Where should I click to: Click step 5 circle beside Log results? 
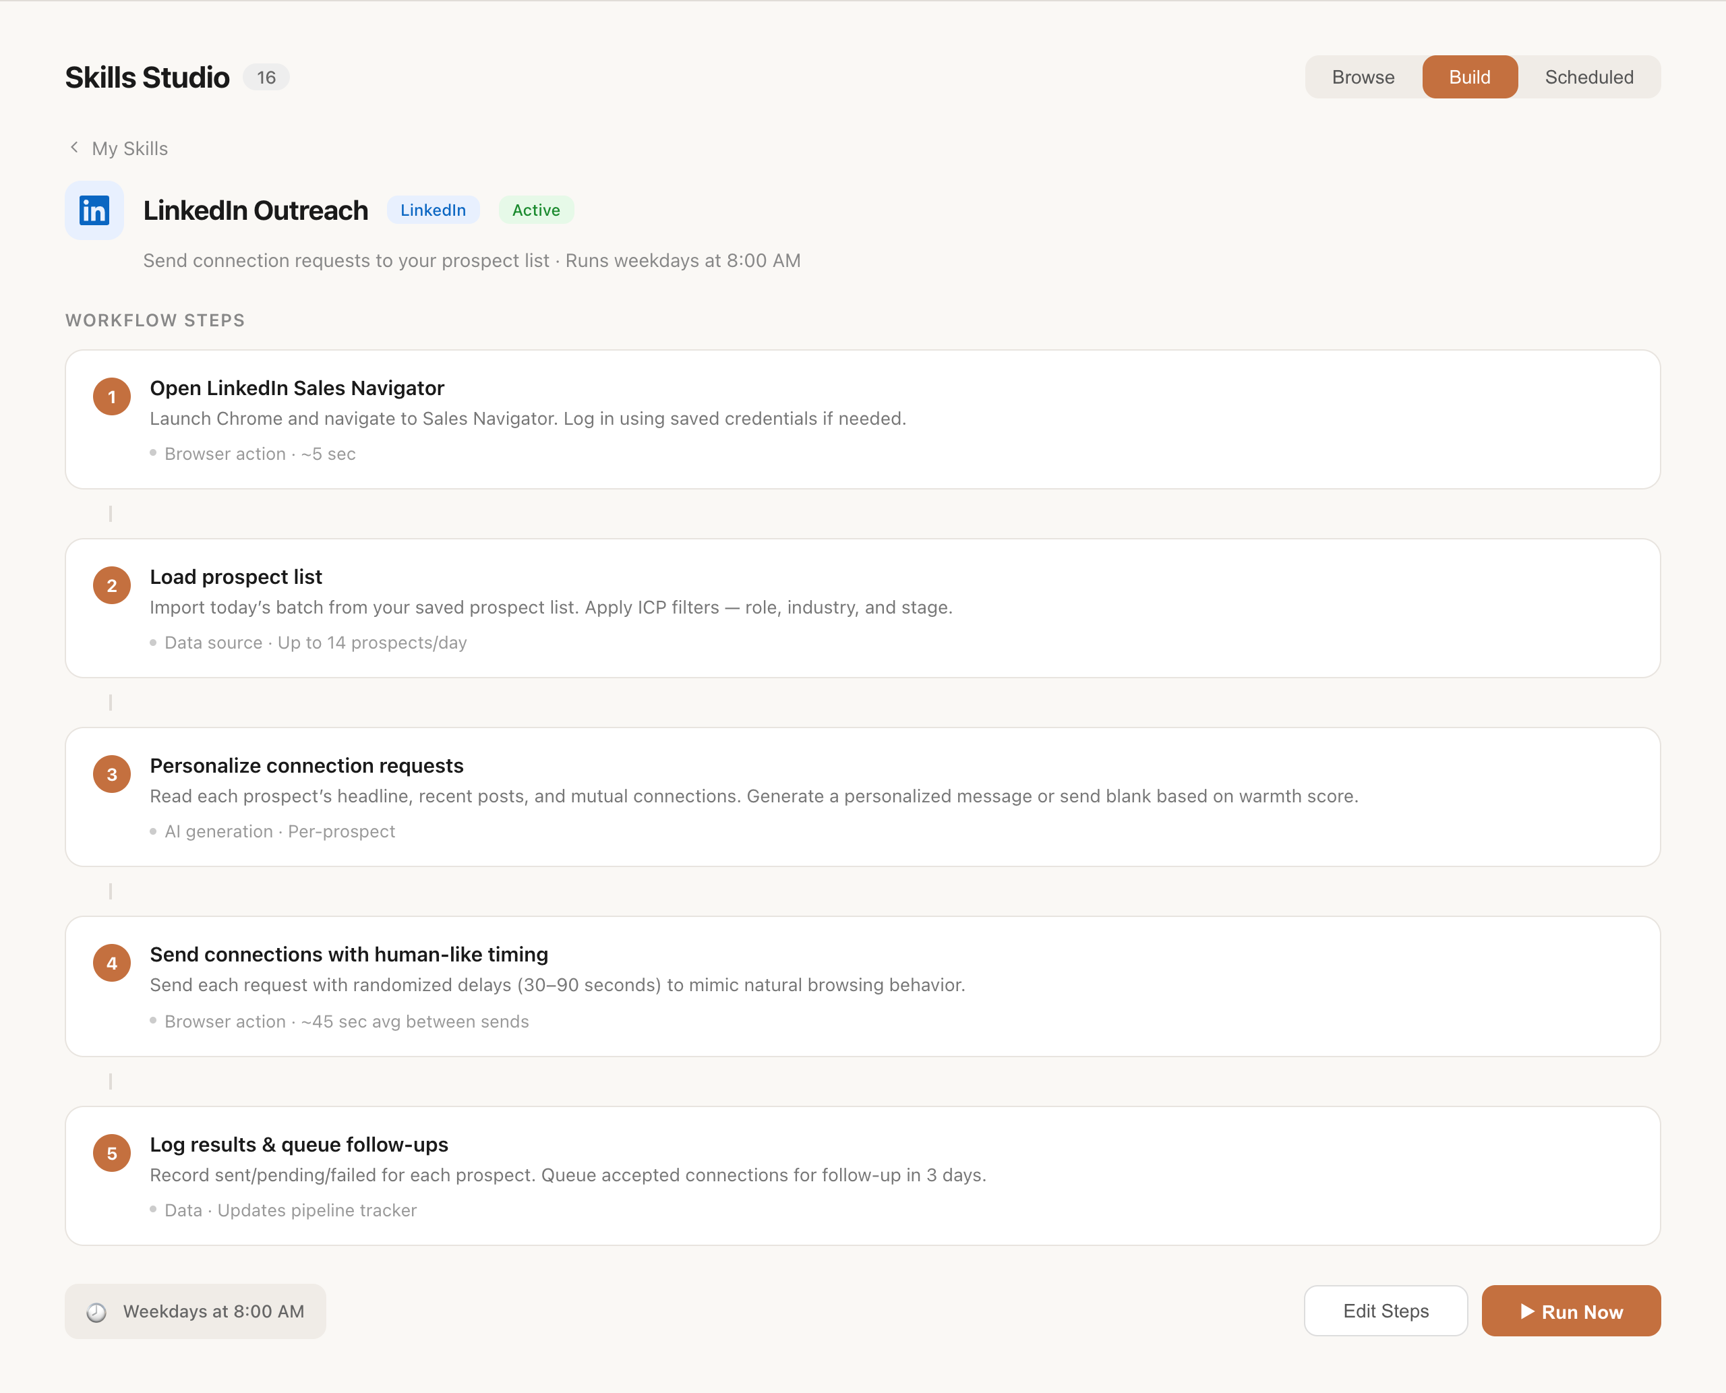click(x=113, y=1153)
